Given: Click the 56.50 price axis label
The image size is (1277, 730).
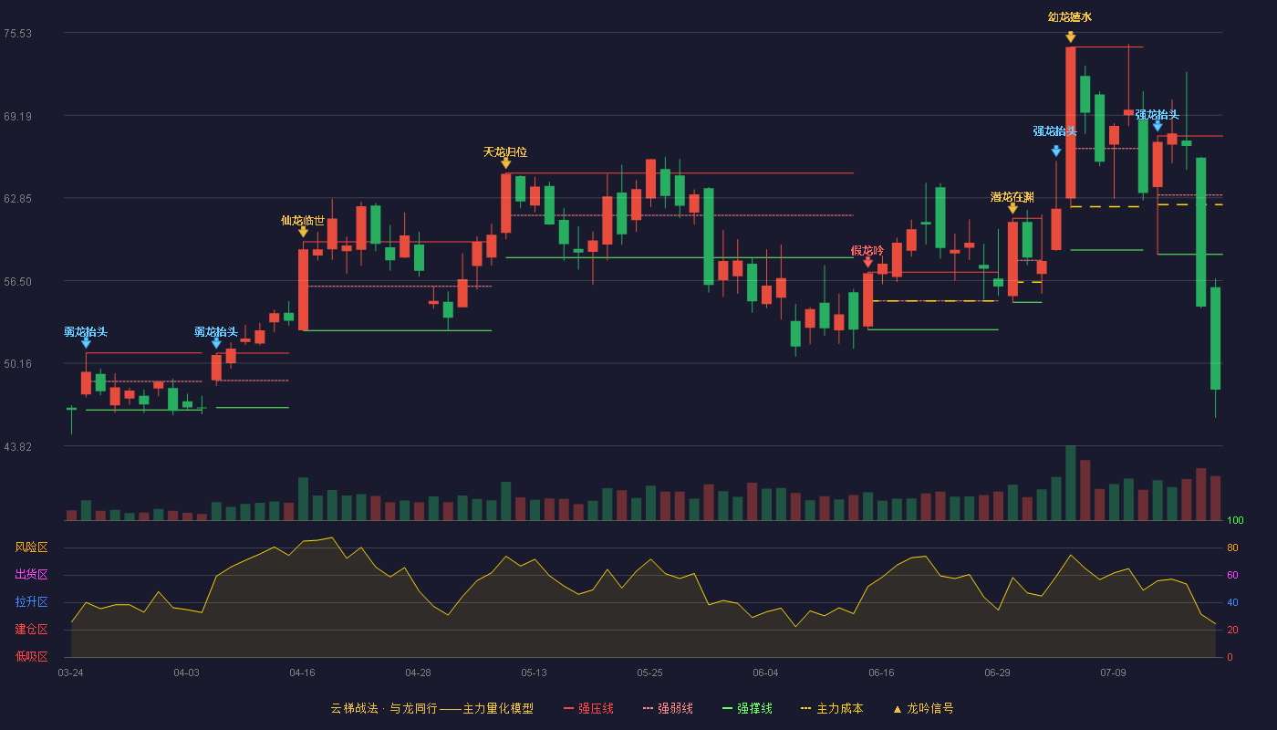Looking at the screenshot, I should click(x=17, y=281).
